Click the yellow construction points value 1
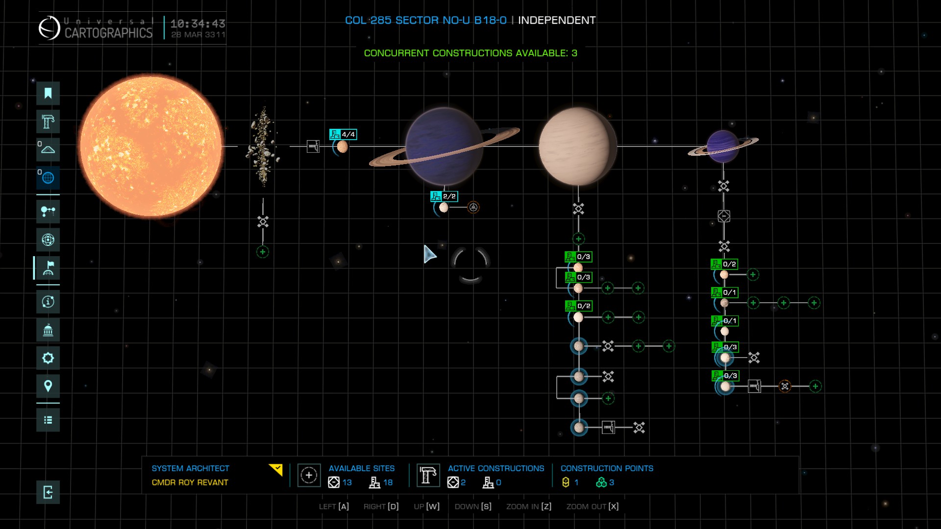This screenshot has width=941, height=529. [x=576, y=482]
